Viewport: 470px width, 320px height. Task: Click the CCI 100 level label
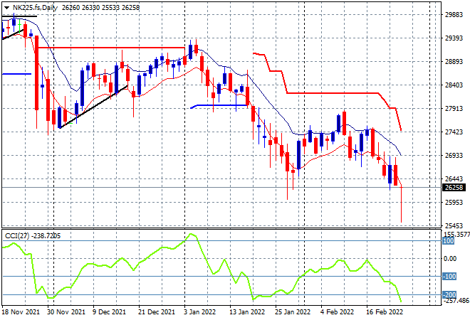click(448, 241)
